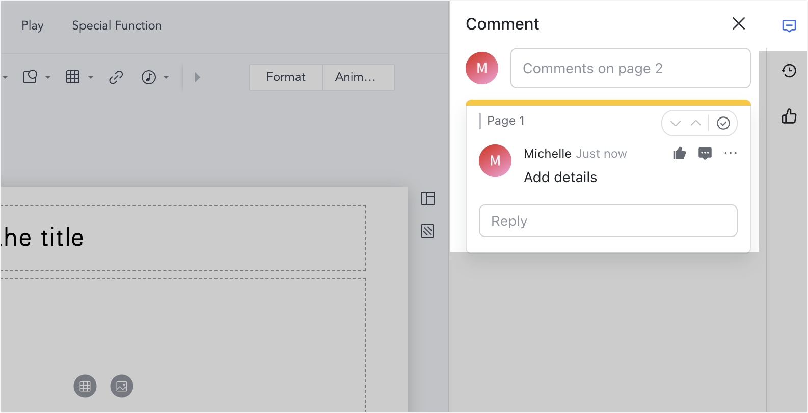The image size is (808, 413).
Task: Open the Comment panel sidebar icon
Action: pos(789,25)
